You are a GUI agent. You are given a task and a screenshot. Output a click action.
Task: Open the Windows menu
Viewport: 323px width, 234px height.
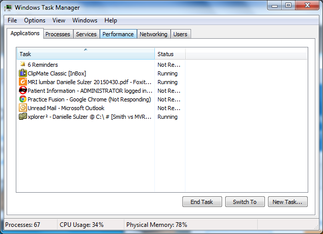(85, 20)
